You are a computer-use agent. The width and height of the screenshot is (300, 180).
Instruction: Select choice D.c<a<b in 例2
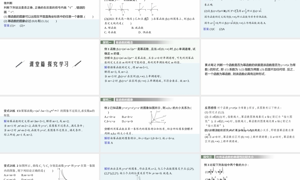(127, 122)
